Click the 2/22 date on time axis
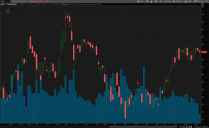 105,124
